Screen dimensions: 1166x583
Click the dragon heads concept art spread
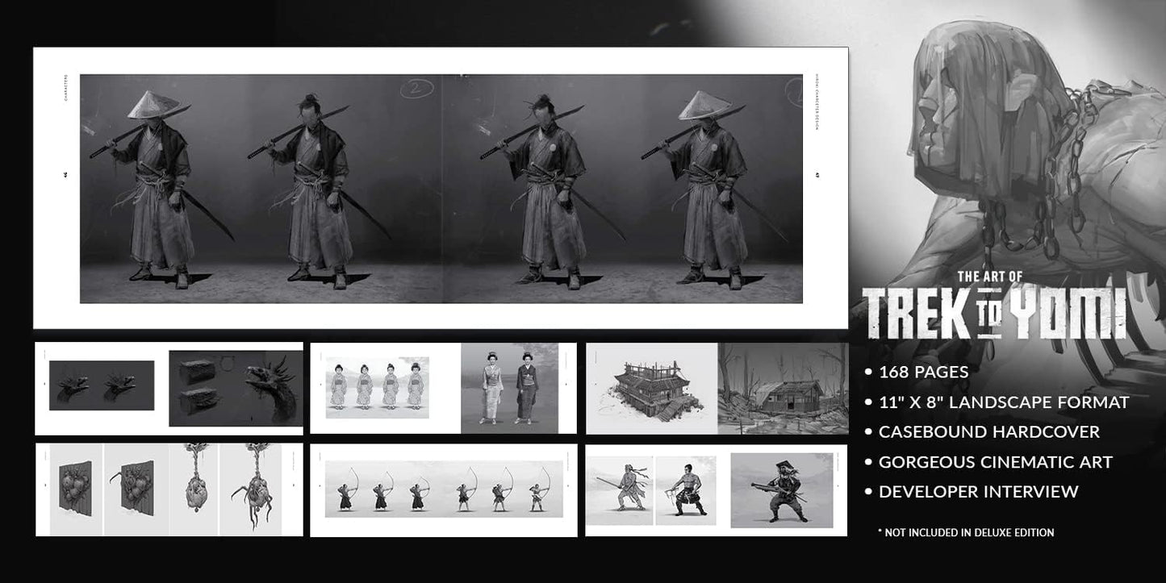[x=169, y=388]
